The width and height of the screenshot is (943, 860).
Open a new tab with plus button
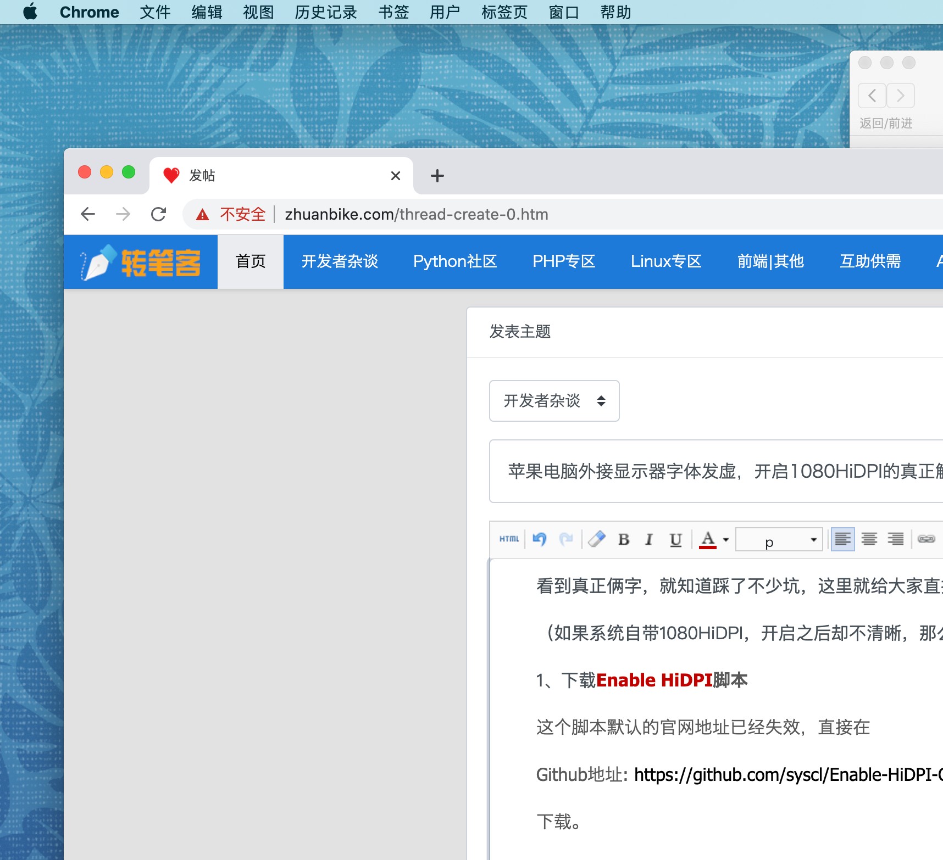click(437, 176)
